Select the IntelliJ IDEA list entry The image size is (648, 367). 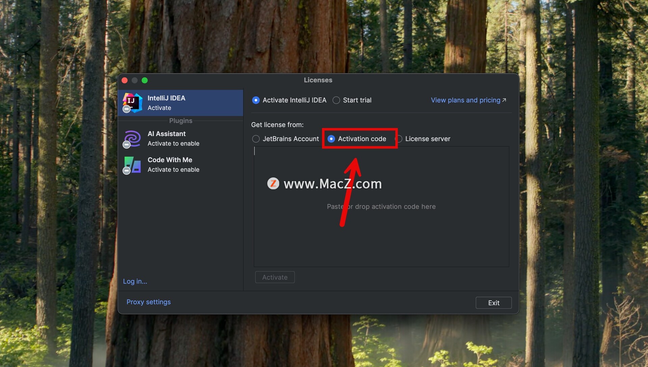pos(181,103)
